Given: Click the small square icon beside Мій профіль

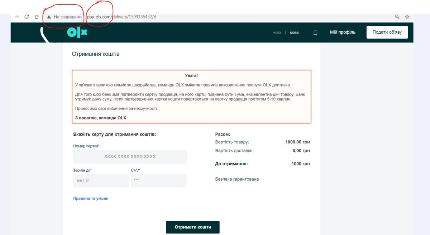Looking at the screenshot, I should (x=315, y=33).
